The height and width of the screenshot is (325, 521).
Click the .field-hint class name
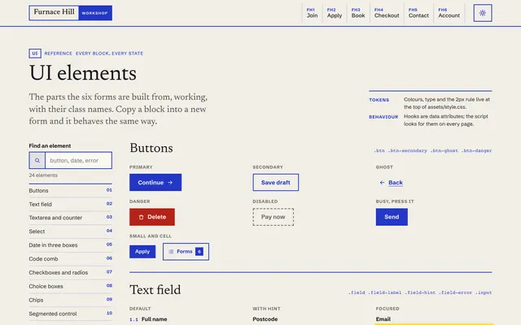pos(420,292)
